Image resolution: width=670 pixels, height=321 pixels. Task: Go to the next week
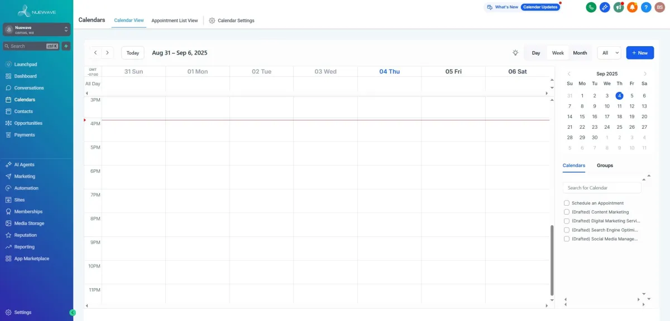(x=108, y=53)
